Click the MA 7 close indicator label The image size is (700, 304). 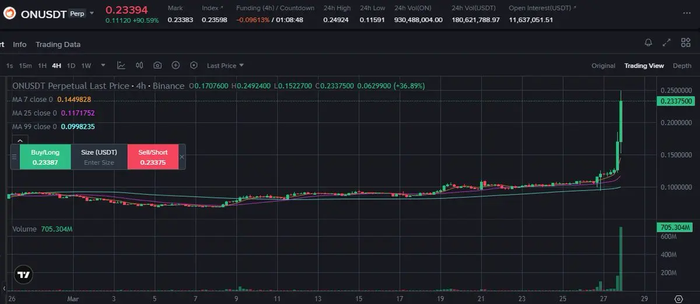coord(33,99)
